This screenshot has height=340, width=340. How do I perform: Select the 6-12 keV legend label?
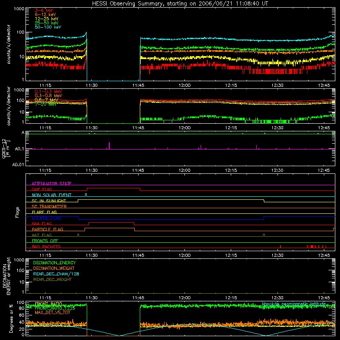point(45,14)
